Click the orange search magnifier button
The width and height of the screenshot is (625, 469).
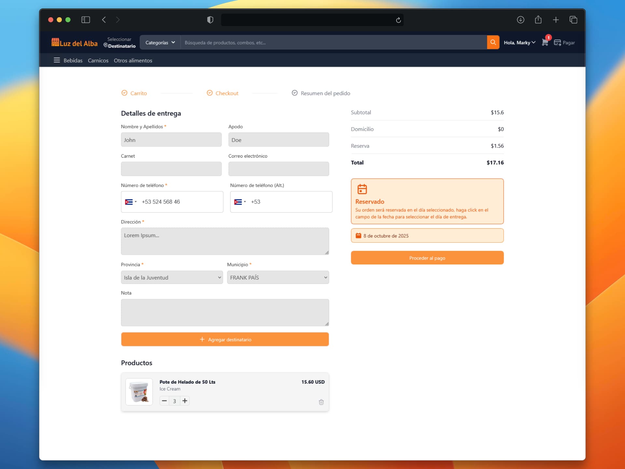coord(493,42)
